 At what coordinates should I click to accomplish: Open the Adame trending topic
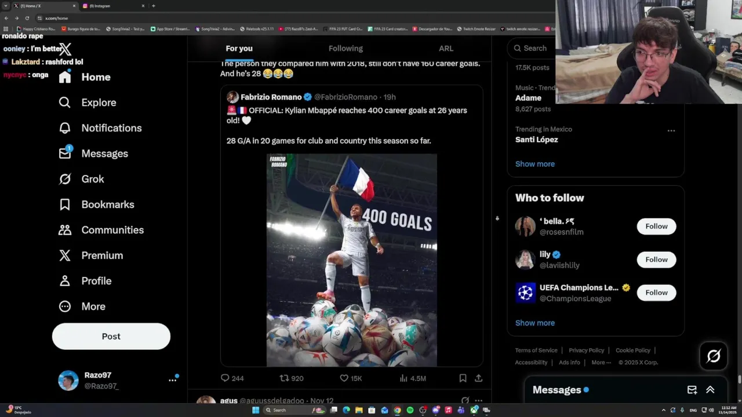pos(528,98)
